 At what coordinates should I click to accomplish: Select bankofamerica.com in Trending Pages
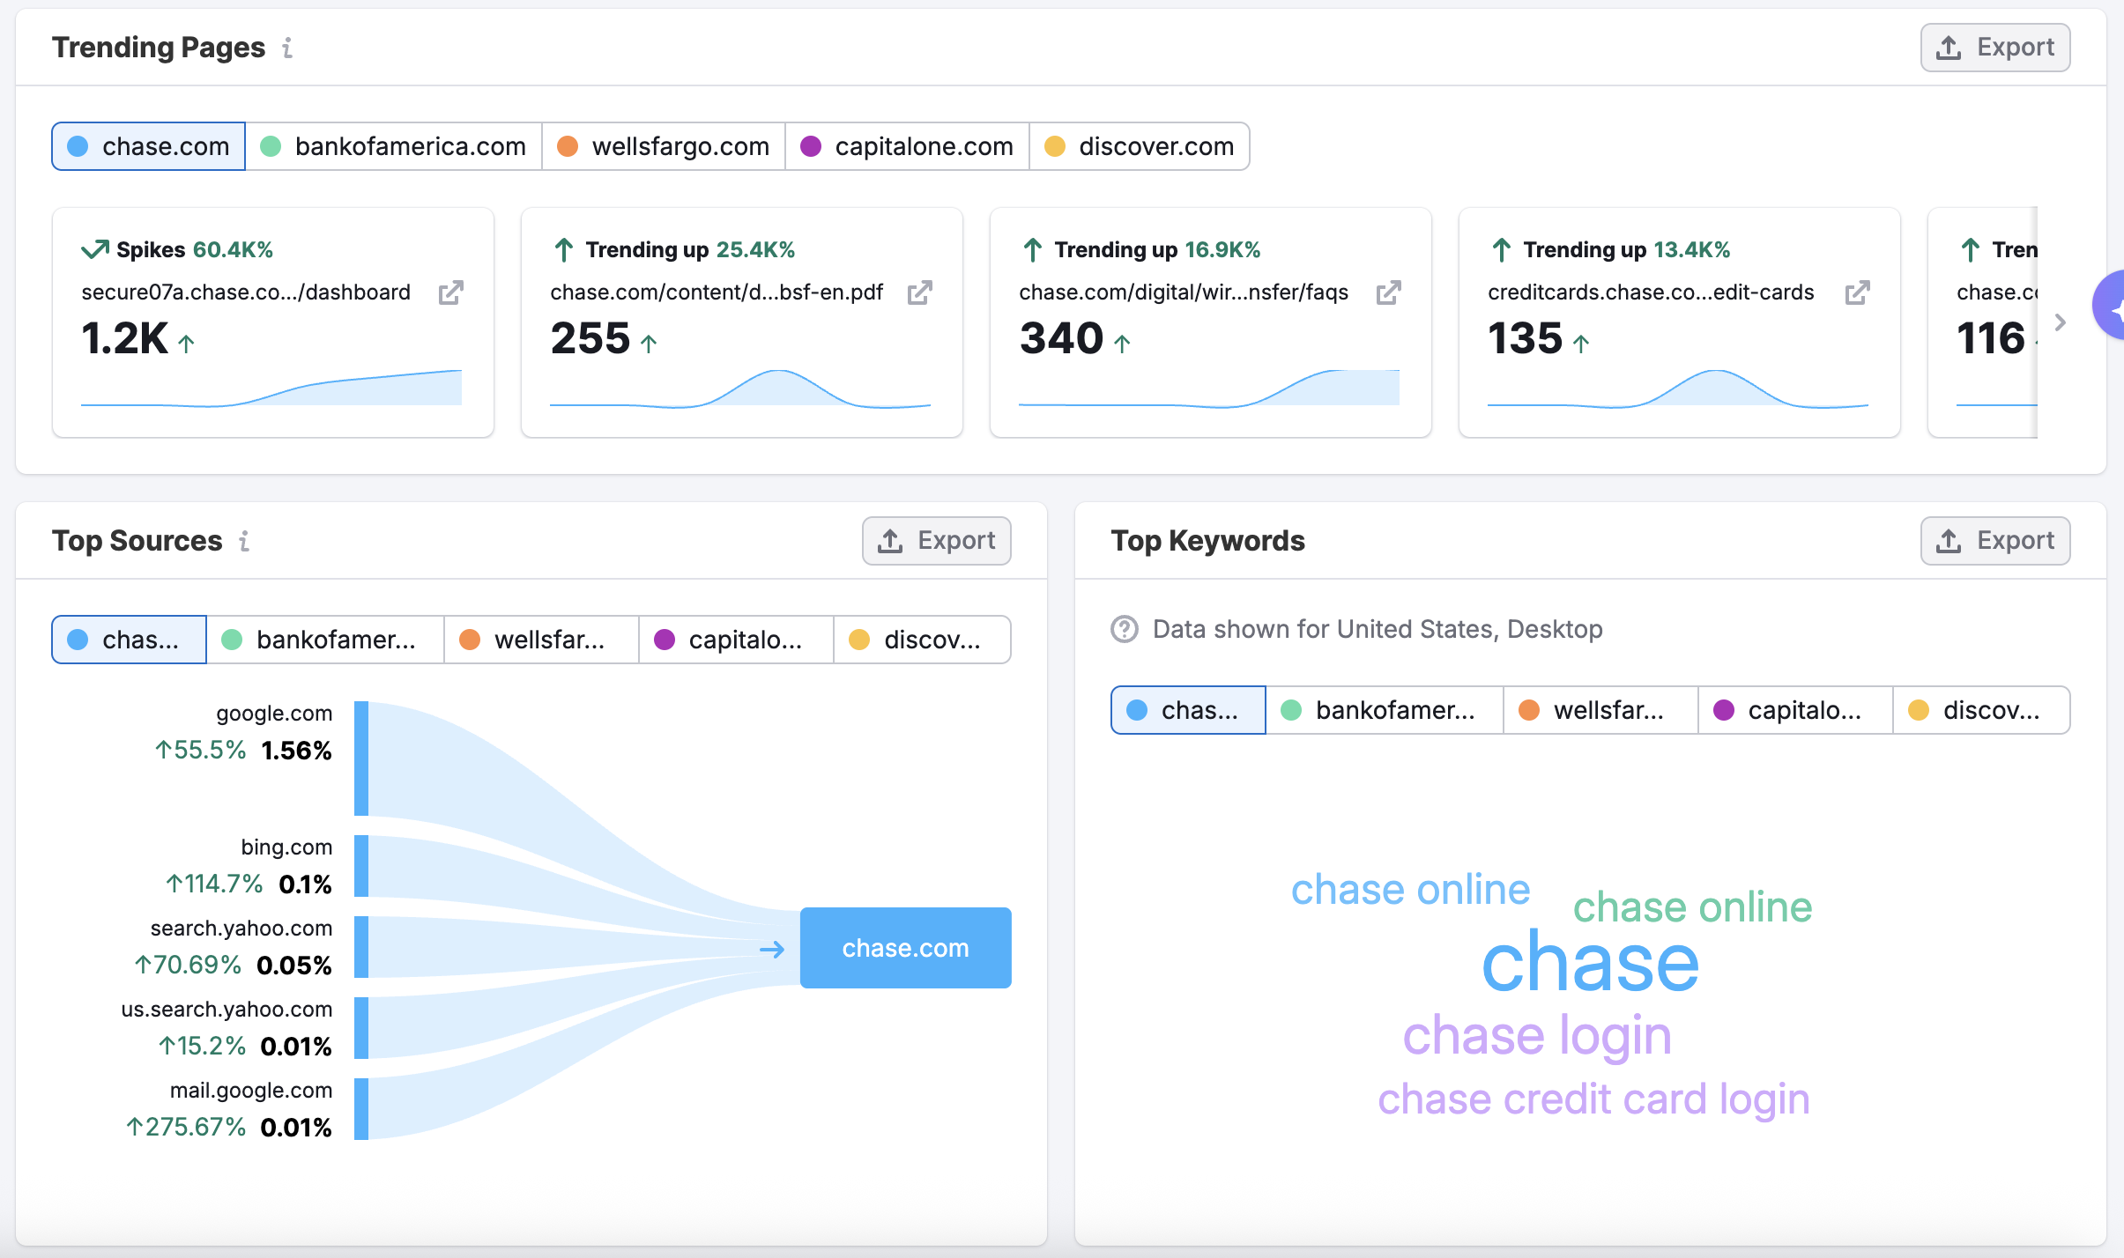click(x=393, y=146)
